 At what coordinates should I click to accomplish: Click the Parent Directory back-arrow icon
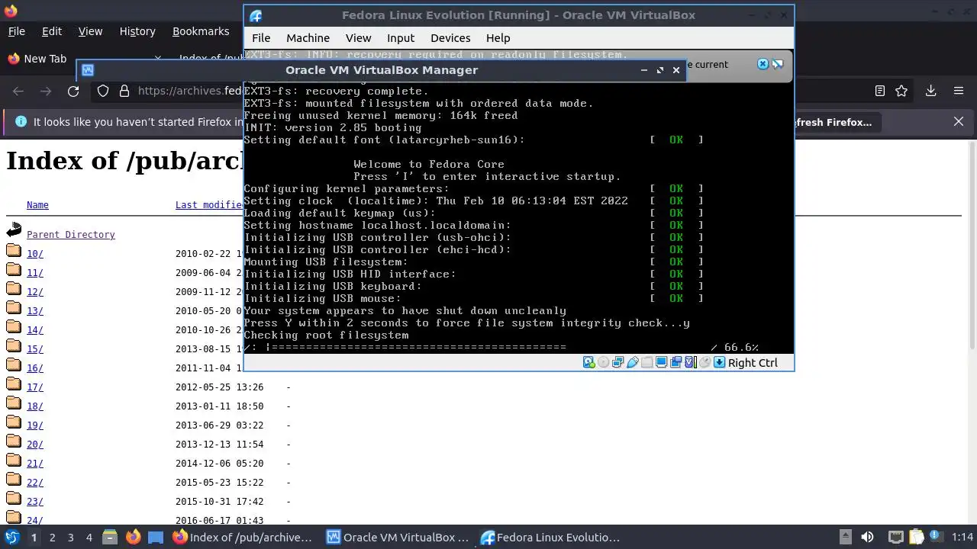tap(14, 230)
